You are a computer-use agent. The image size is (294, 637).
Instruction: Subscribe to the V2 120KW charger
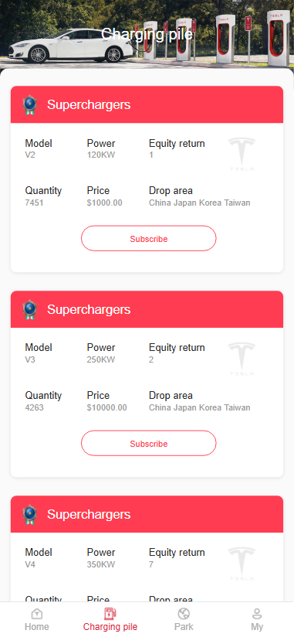click(x=148, y=238)
